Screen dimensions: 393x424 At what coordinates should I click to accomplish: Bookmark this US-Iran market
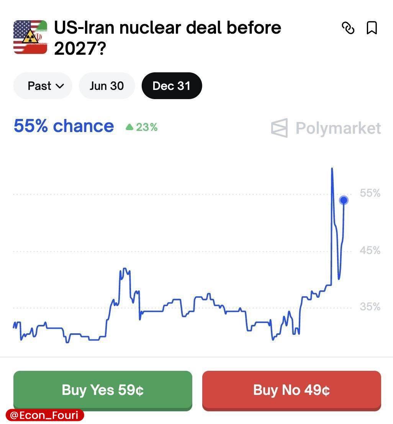coord(372,28)
